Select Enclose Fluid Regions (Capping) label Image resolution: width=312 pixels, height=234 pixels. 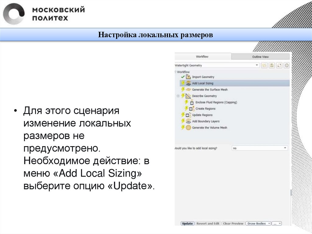tap(216, 102)
